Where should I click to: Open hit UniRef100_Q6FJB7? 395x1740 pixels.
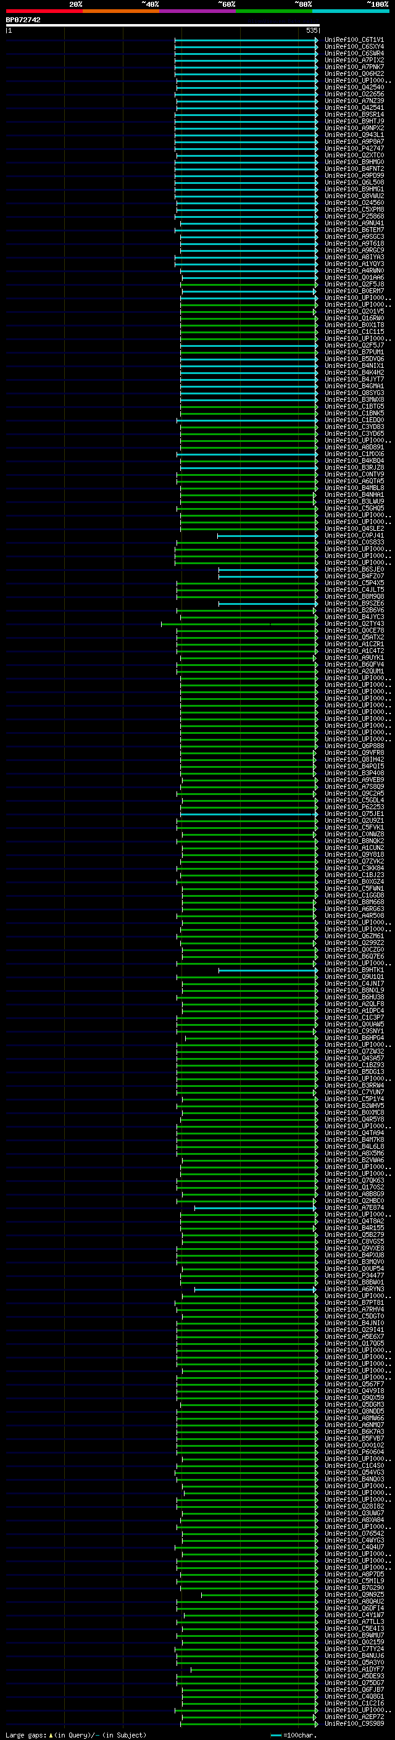[x=354, y=1689]
